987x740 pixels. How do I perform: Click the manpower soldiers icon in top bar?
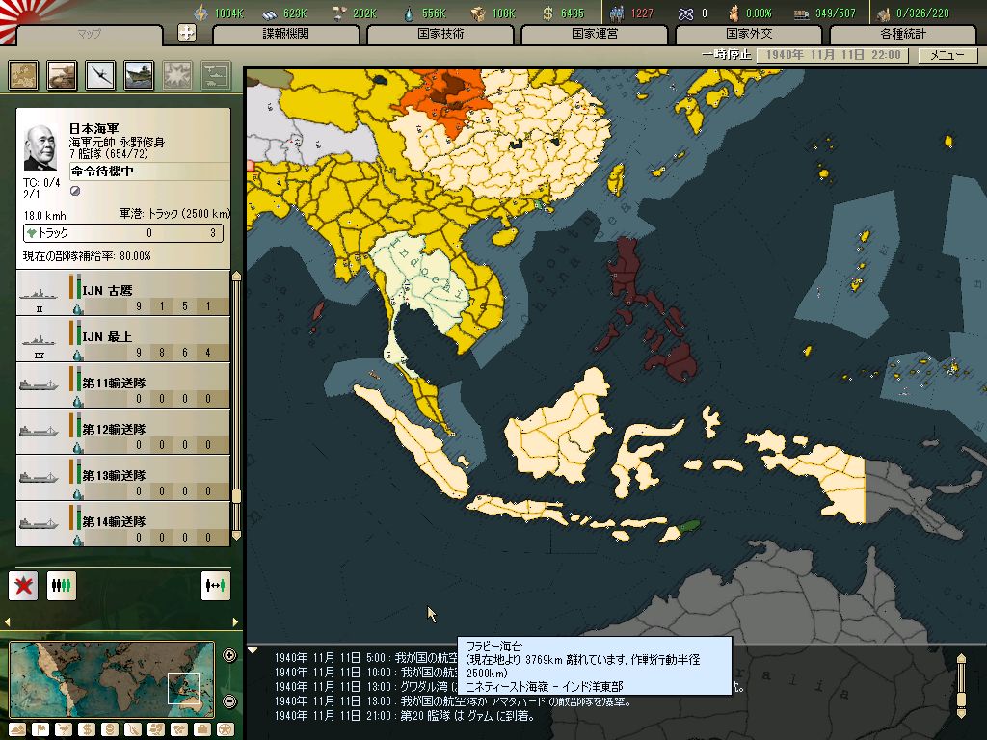pos(617,13)
